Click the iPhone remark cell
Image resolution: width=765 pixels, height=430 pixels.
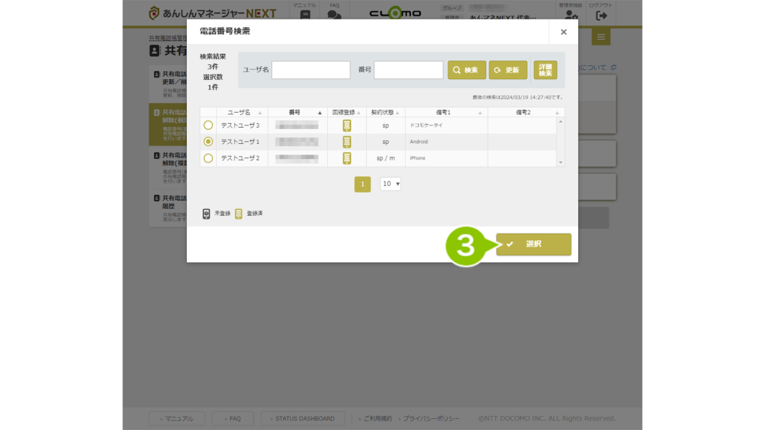tap(446, 158)
